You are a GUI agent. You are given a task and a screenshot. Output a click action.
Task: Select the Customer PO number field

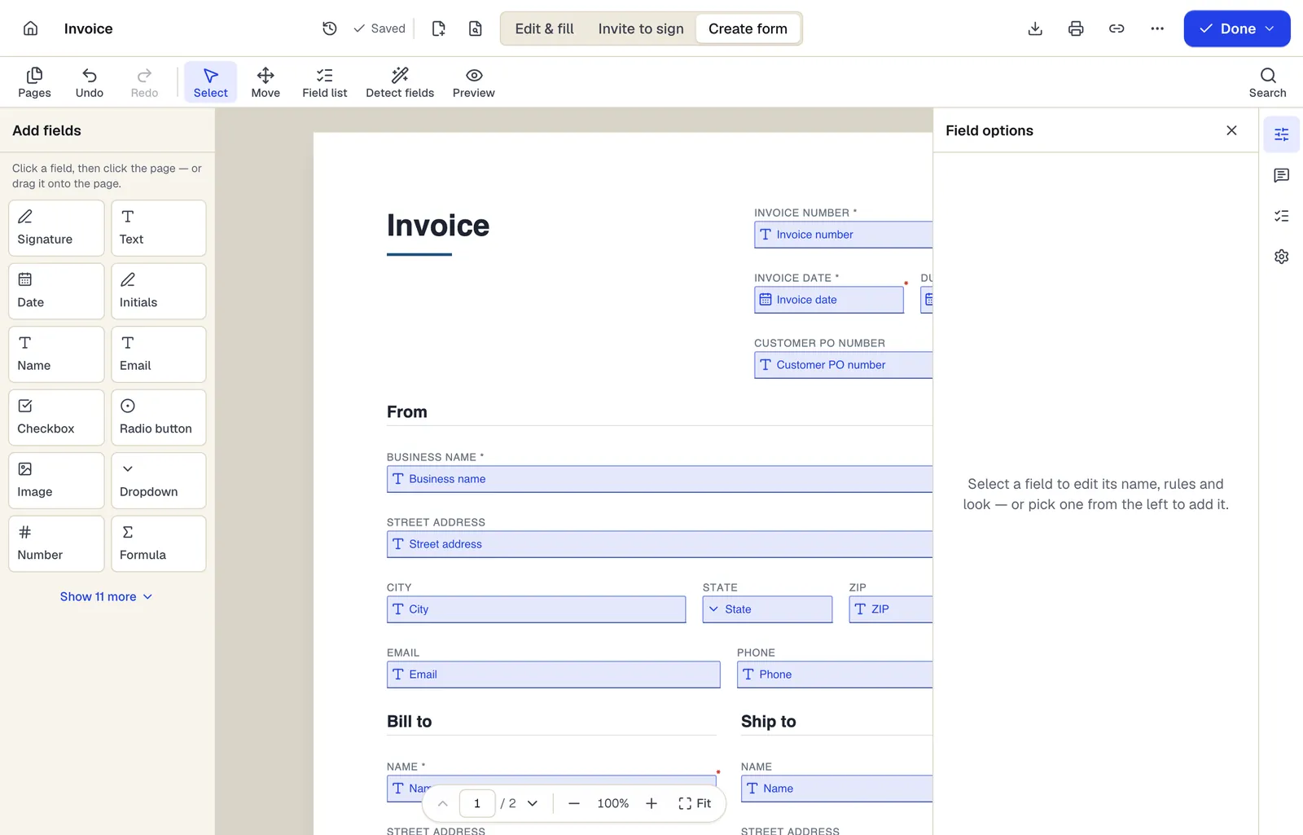[x=843, y=365]
